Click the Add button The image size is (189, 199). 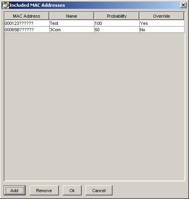(x=14, y=190)
